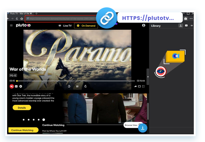Open Details for the Star Trek feature
Image resolution: width=205 pixels, height=142 pixels.
[x=22, y=108]
